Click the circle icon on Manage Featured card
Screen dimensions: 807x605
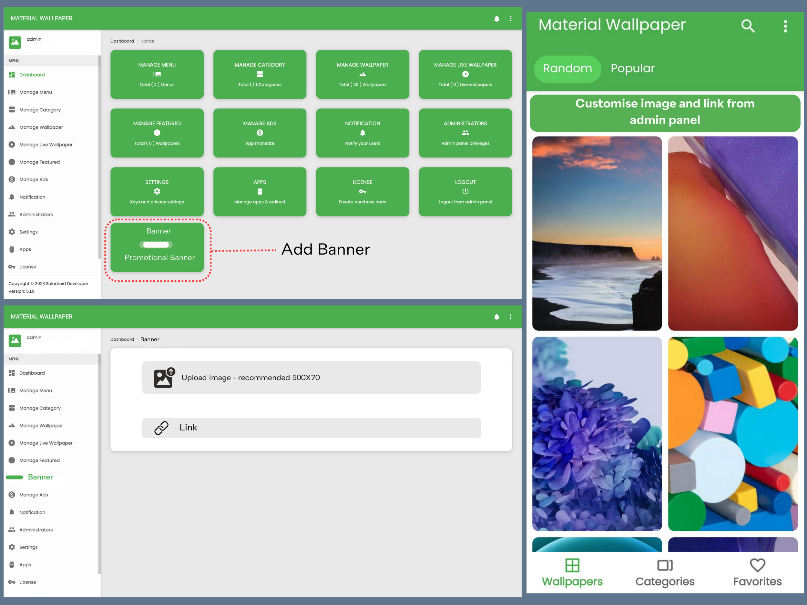coord(157,133)
